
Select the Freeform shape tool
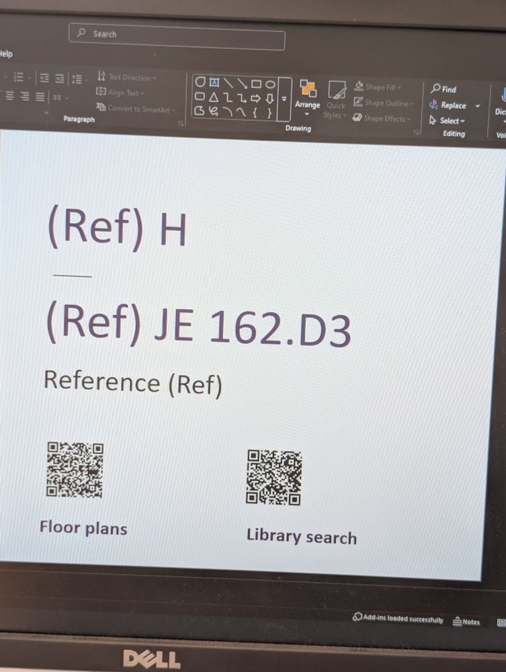click(199, 111)
